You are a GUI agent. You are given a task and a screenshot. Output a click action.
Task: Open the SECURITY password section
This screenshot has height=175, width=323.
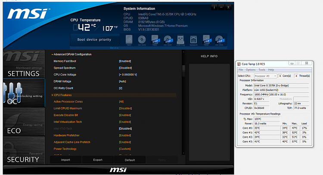coord(24,150)
